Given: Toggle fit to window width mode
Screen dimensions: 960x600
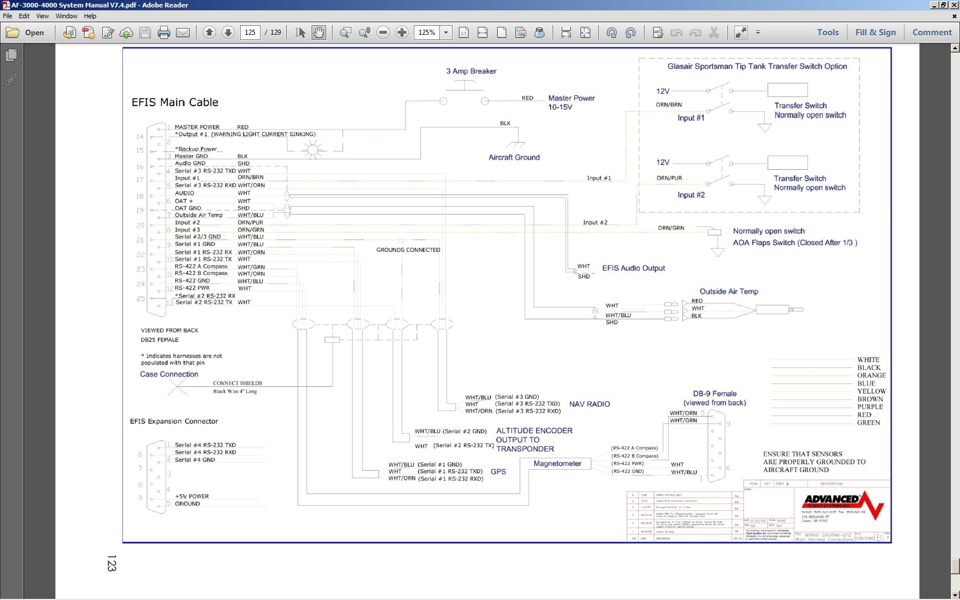Looking at the screenshot, I should (482, 33).
